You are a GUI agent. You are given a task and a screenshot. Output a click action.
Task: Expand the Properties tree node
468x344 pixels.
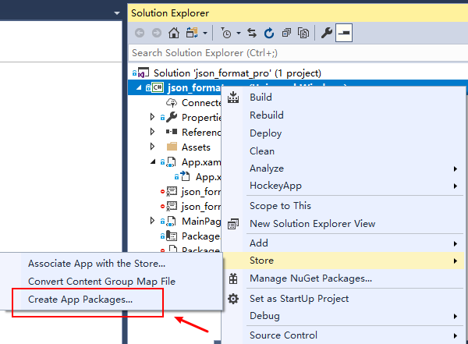(153, 117)
